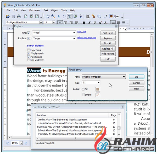157x154 pixels.
Task: Expand the Find Format Size dropdown
Action: coord(99,83)
